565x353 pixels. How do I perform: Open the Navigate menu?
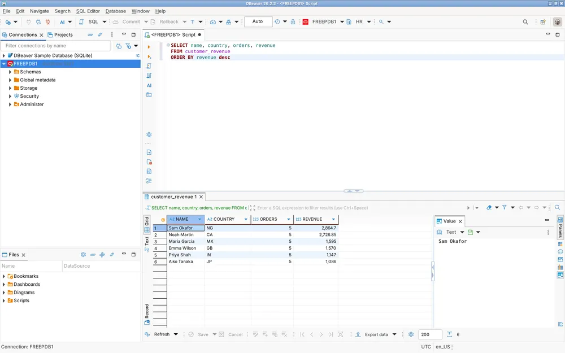pos(40,11)
